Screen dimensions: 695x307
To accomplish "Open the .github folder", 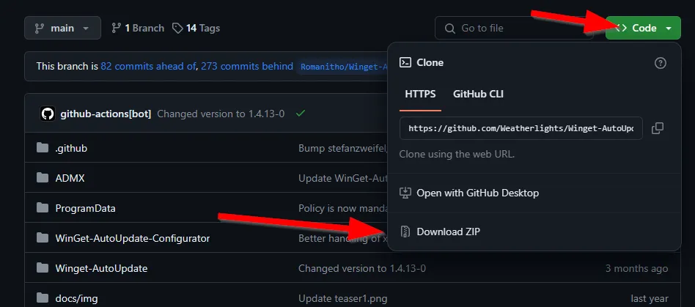I will coord(71,148).
